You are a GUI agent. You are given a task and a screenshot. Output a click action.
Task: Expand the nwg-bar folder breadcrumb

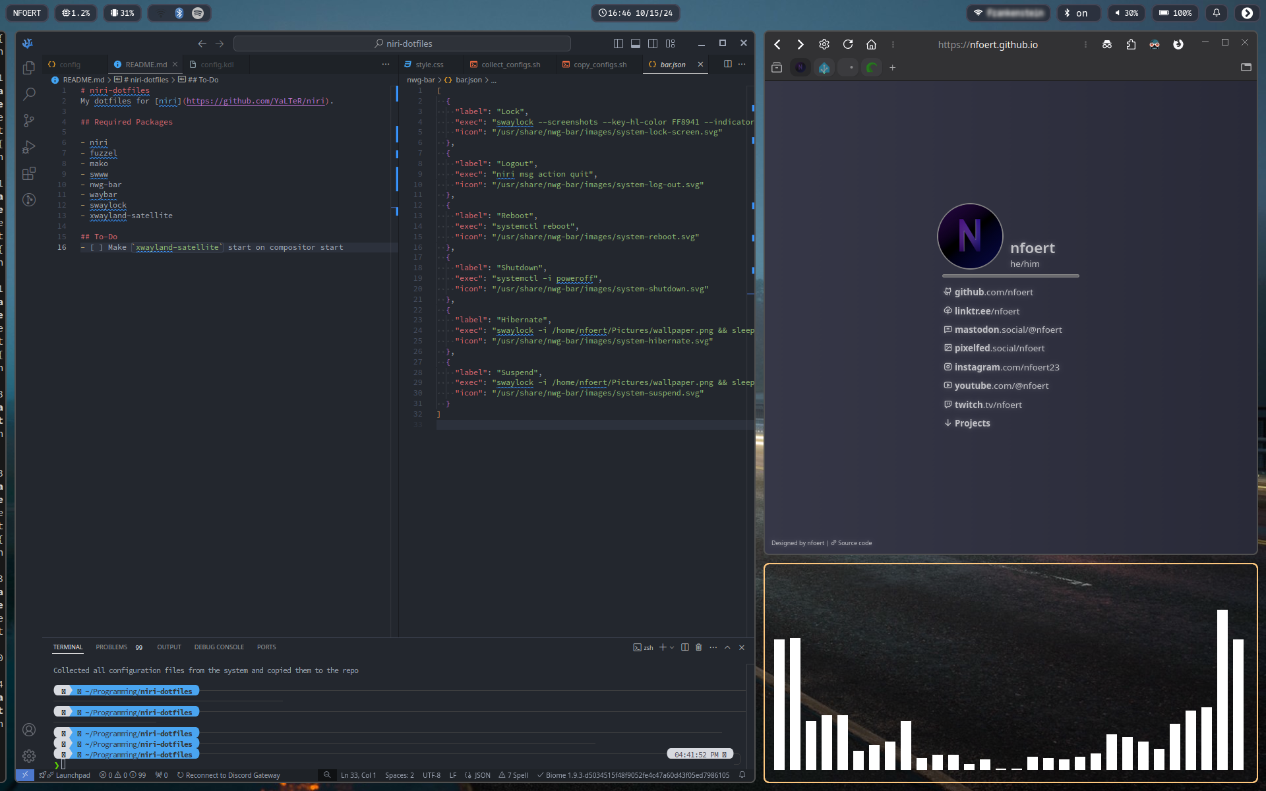(x=421, y=80)
